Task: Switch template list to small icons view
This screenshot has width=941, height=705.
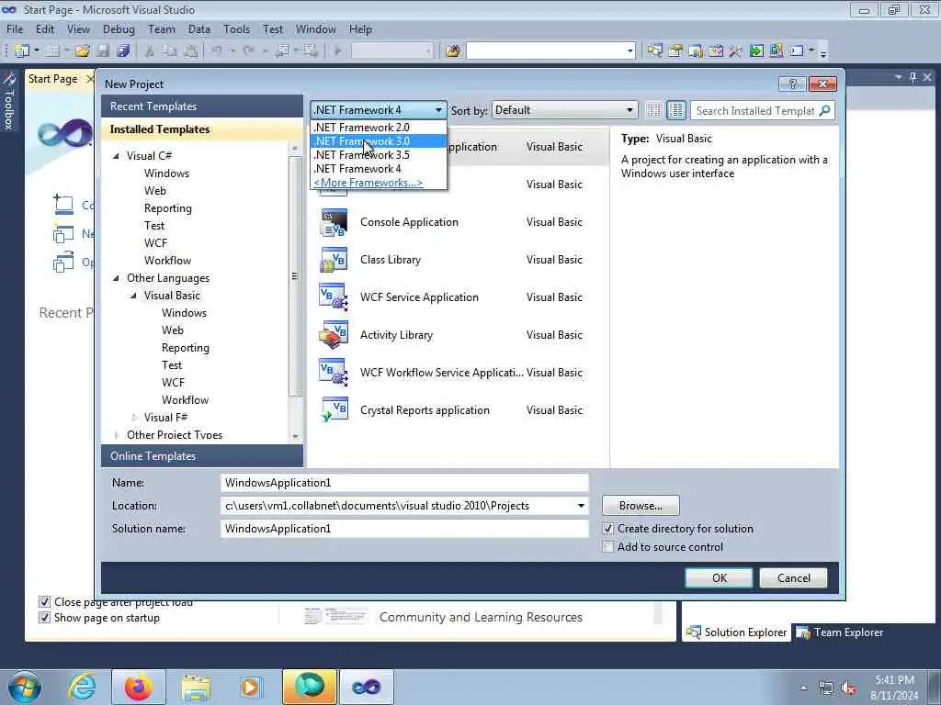Action: click(x=653, y=110)
